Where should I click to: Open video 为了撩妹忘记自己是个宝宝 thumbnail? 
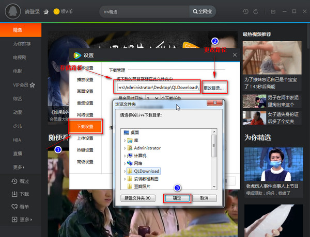[272, 58]
